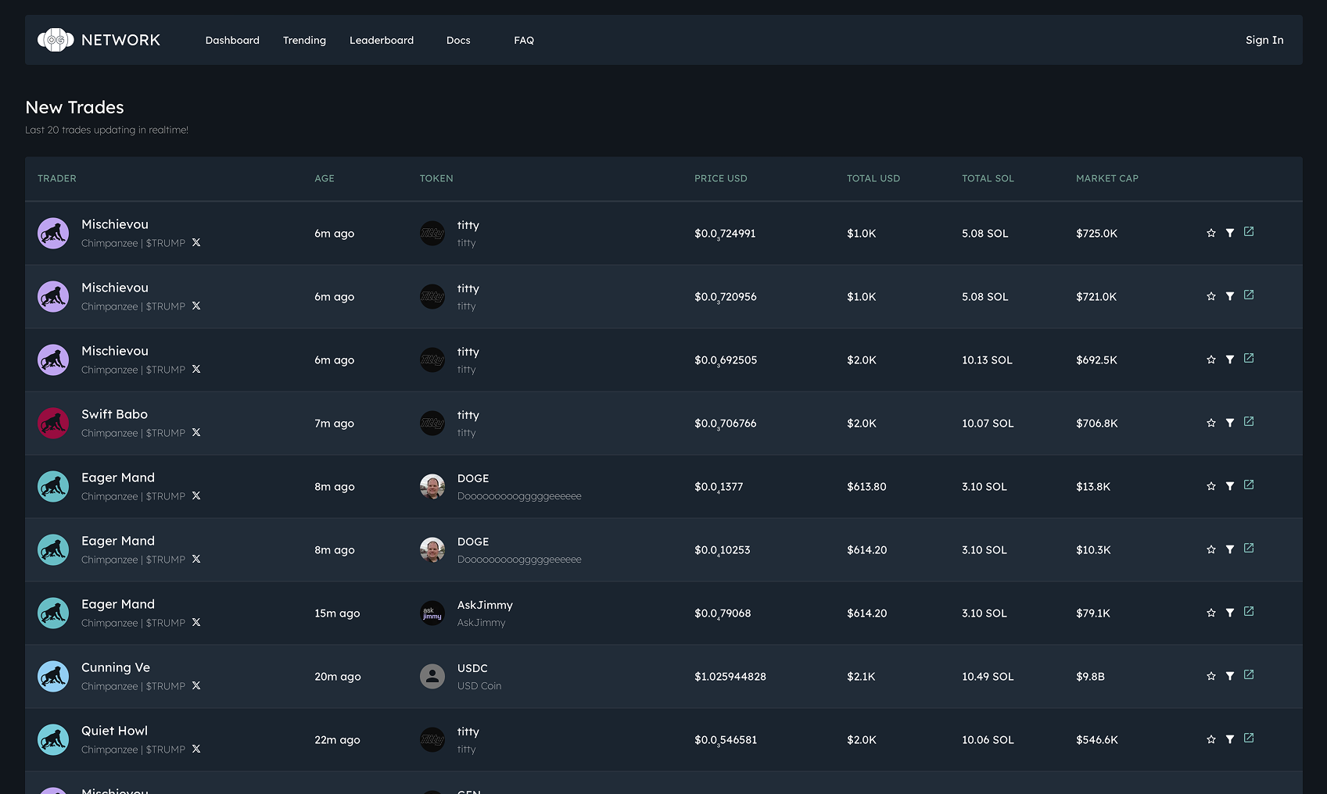1327x794 pixels.
Task: Click the filter icon on Quiet Howl's trade row
Action: (x=1230, y=739)
